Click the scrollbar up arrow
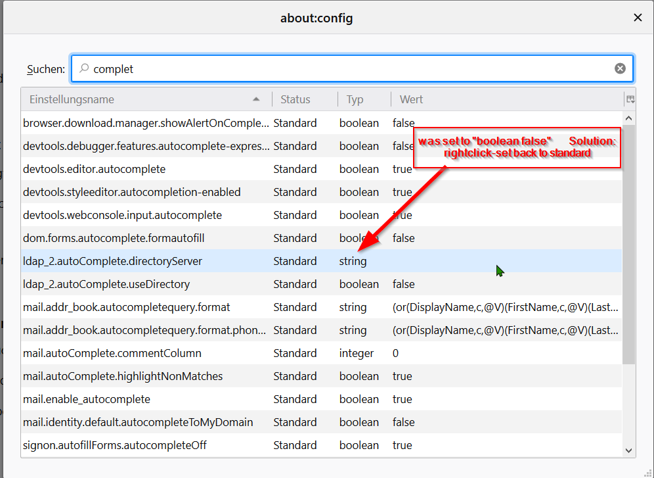Screen dimensions: 654x478 pos(628,118)
